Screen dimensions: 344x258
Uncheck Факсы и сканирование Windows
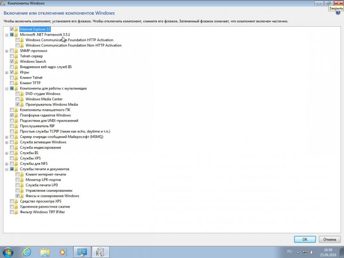[x=17, y=196]
